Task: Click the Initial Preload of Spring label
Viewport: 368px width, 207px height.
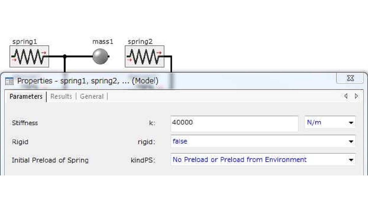Action: pos(50,160)
